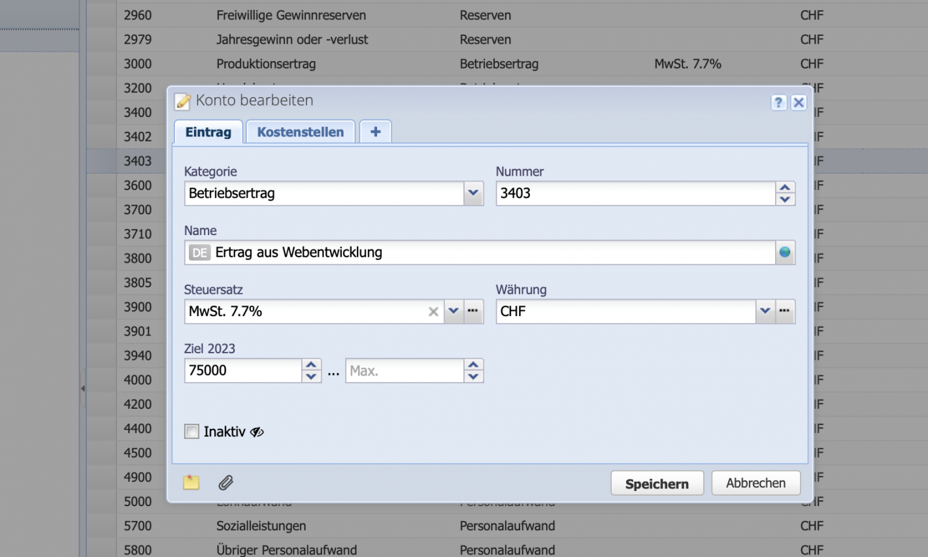Increase Ziel 2023 value with the up stepper

(311, 365)
